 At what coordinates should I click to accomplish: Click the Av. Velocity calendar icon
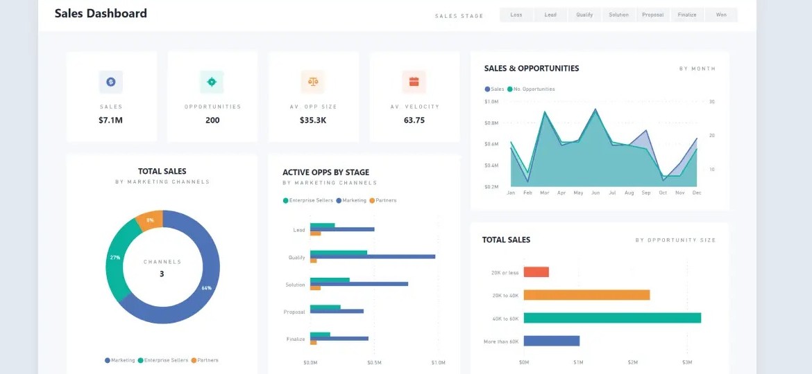point(414,82)
